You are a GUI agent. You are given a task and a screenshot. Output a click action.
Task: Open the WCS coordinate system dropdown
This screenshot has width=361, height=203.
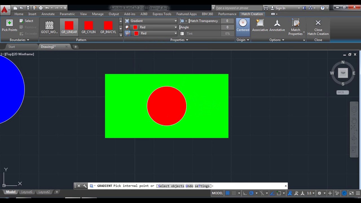click(343, 92)
